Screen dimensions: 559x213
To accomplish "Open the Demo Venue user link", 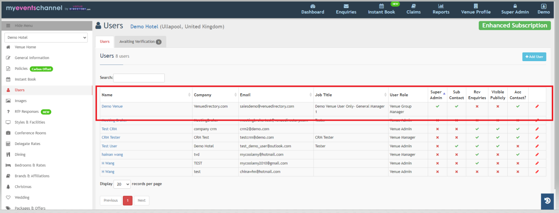I will click(x=112, y=106).
